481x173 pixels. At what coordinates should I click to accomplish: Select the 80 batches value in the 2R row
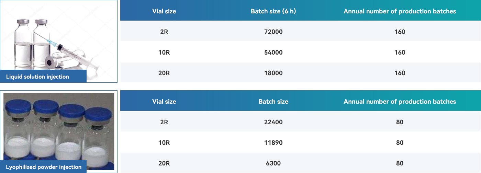(400, 122)
